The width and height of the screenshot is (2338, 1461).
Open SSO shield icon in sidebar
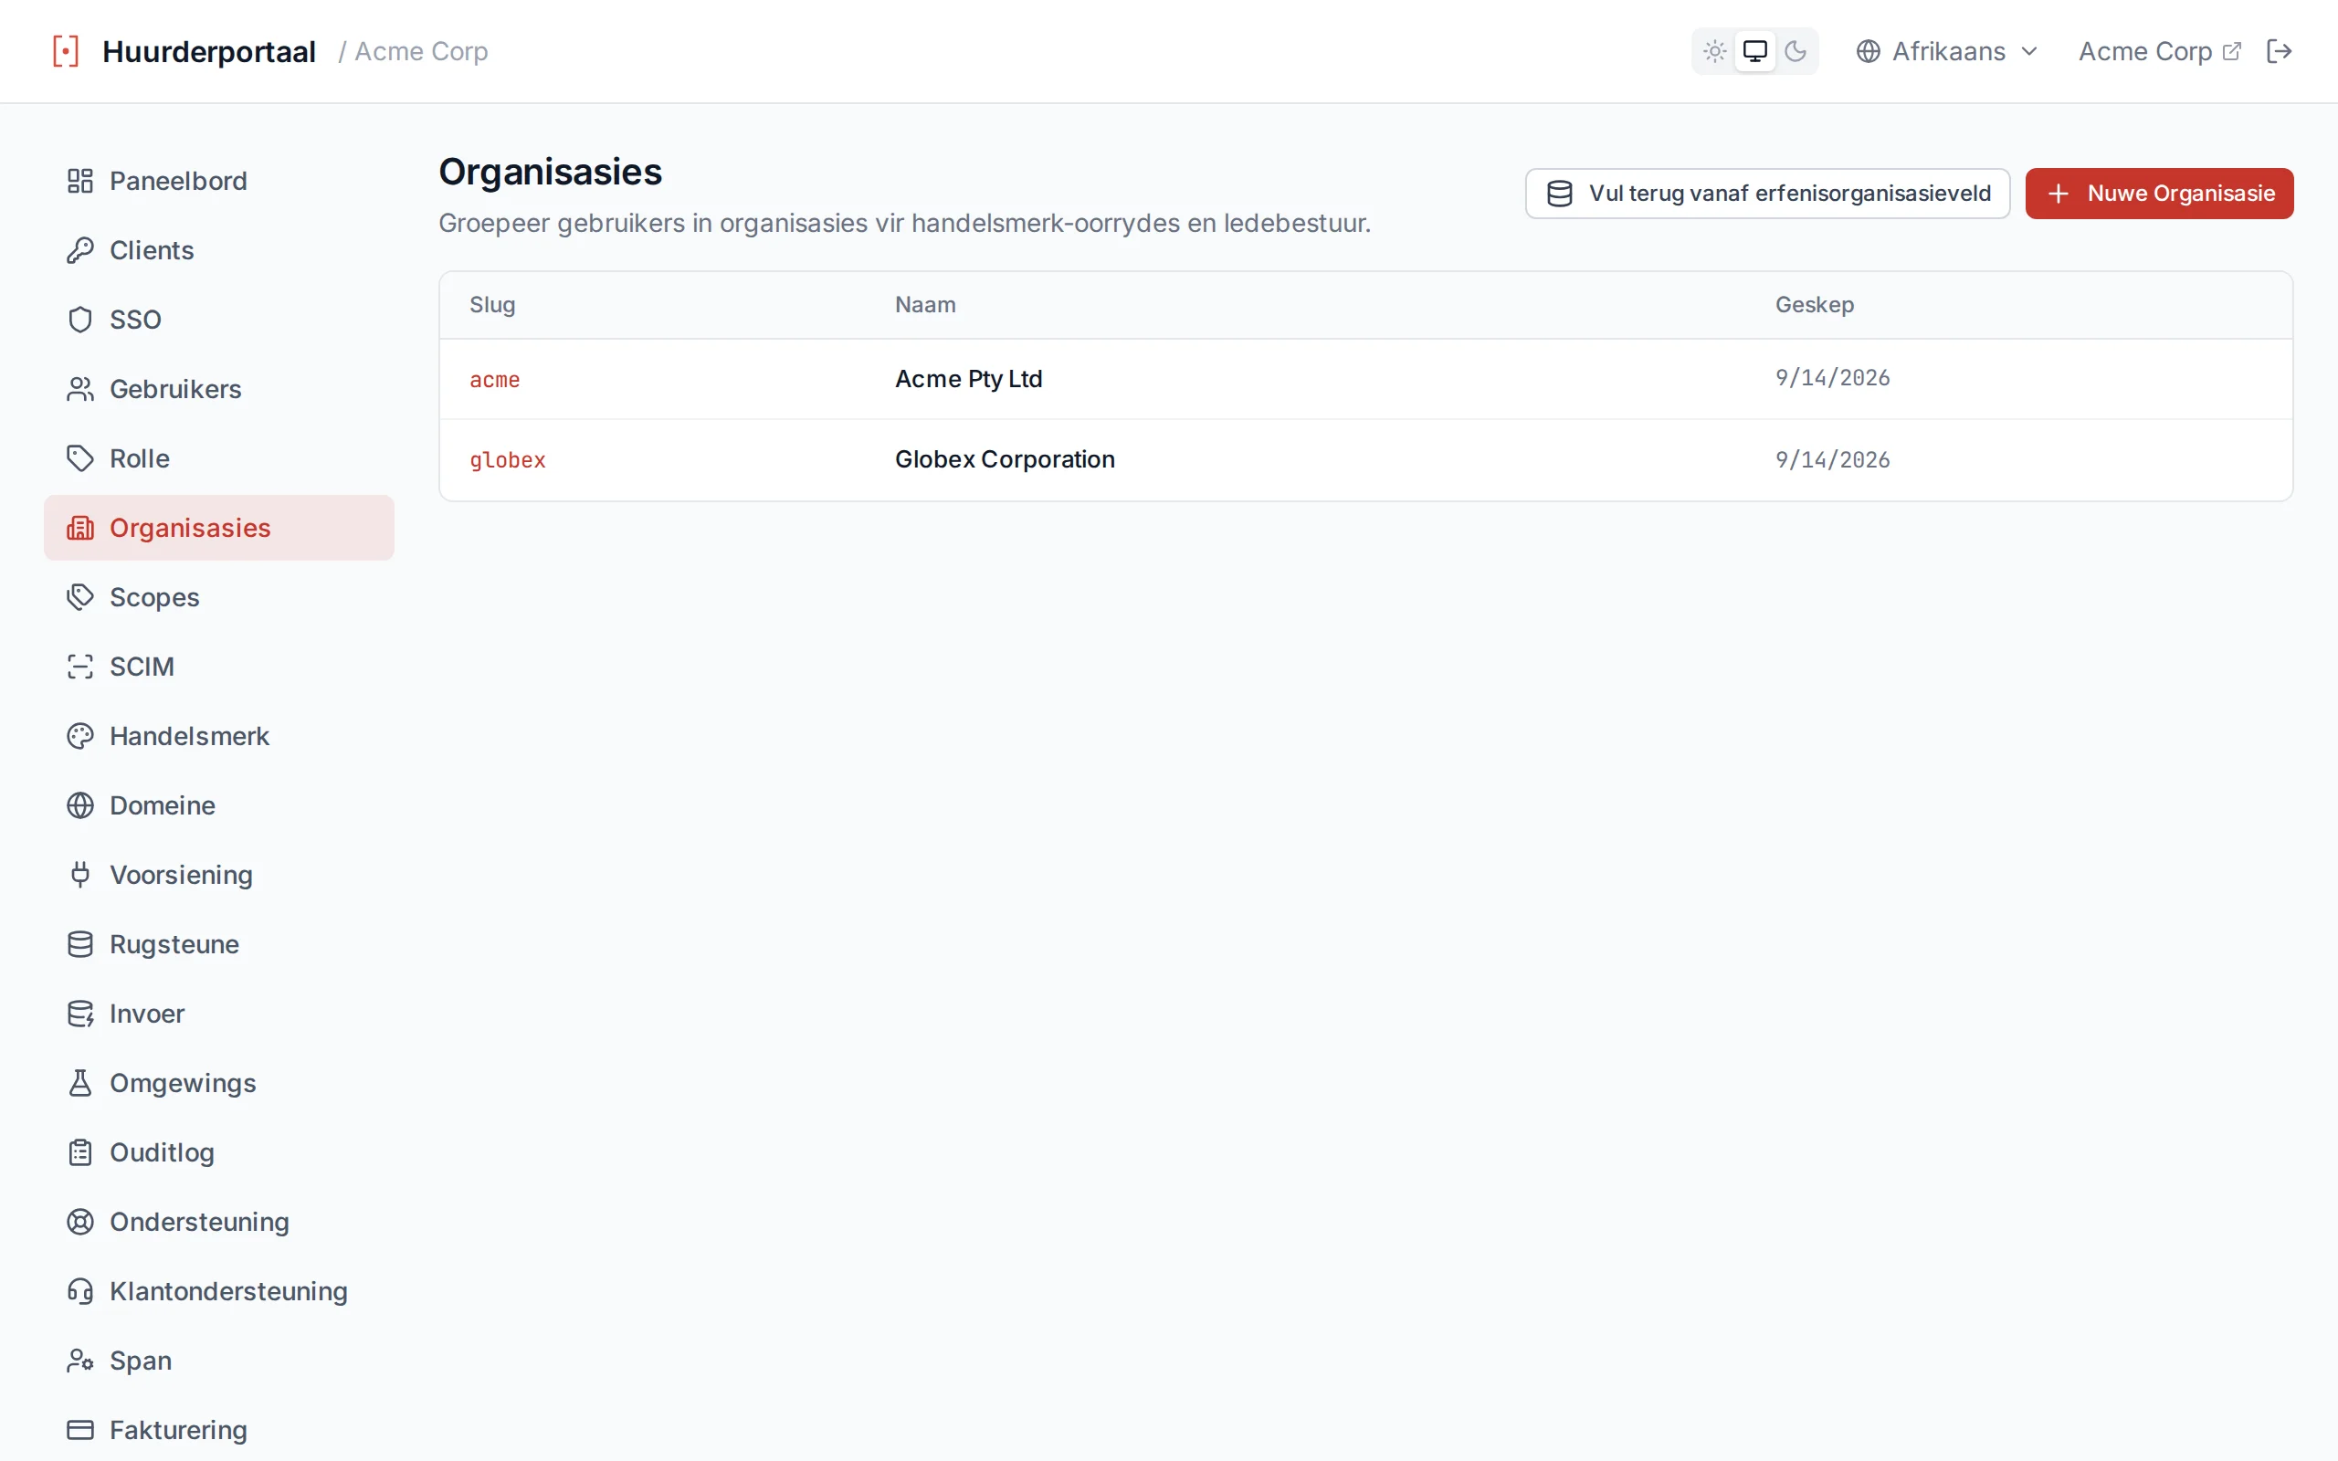pos(80,320)
